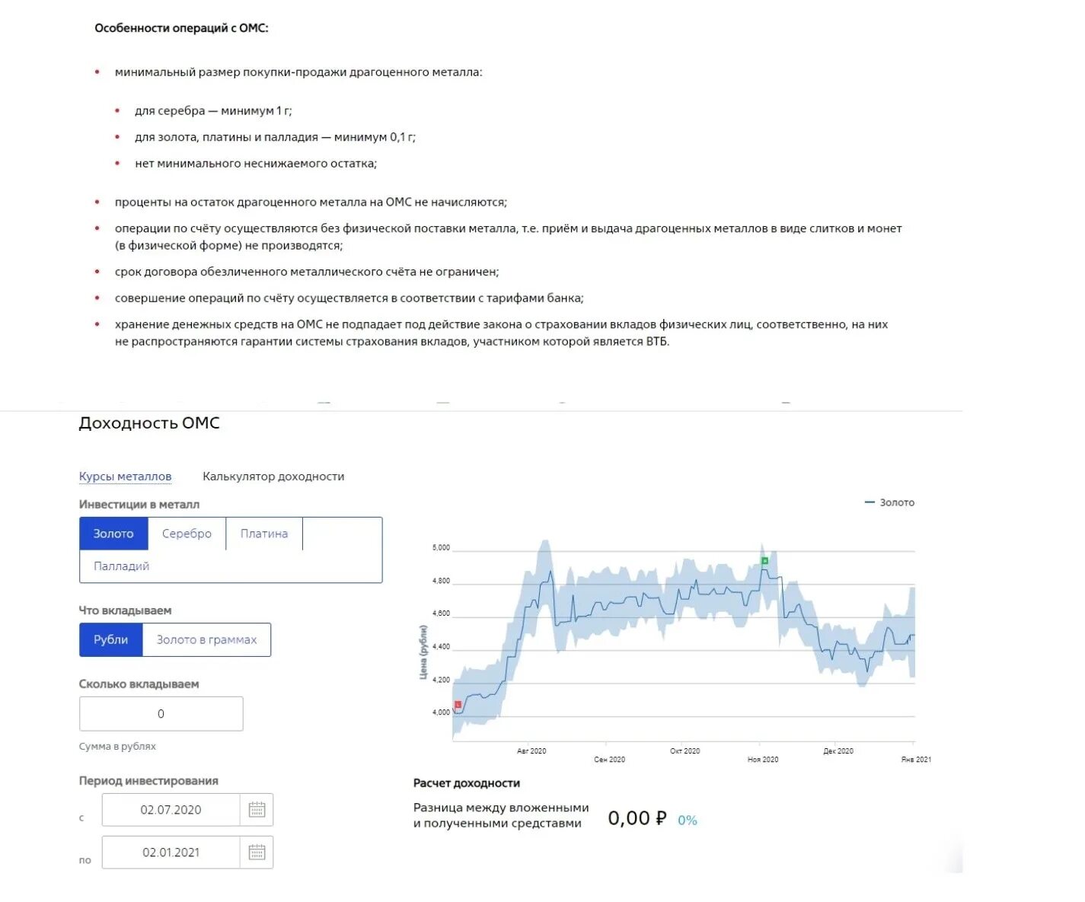Screen dimensions: 1085x902
Task: Click the 0,00 ₽ result value
Action: tap(637, 818)
